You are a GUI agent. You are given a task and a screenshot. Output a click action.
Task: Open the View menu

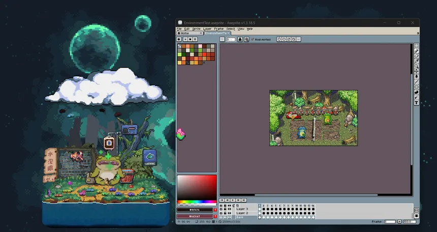(x=241, y=29)
